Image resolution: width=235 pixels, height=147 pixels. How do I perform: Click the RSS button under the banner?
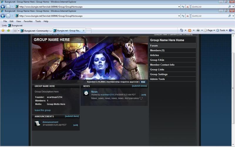click(143, 82)
